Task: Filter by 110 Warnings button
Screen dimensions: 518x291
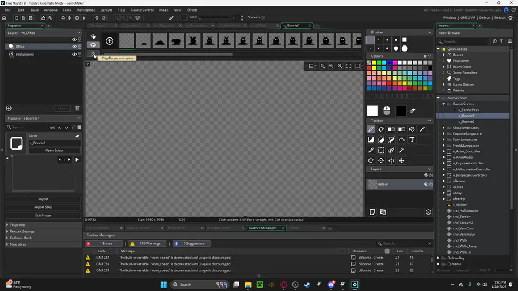Action: [147, 244]
